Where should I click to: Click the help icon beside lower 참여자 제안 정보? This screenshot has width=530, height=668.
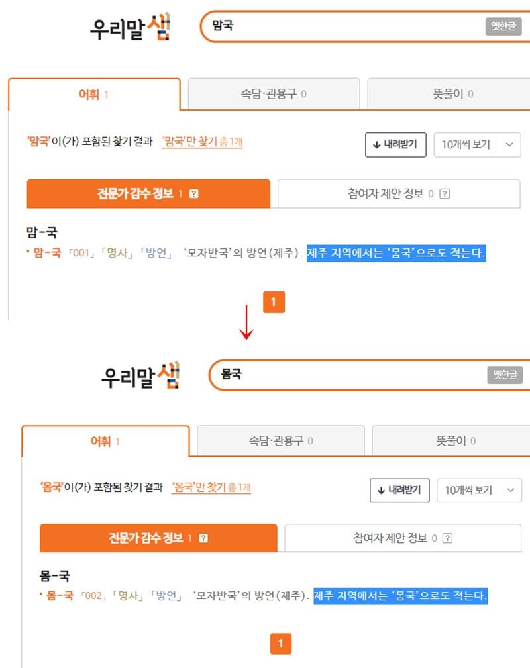click(447, 538)
